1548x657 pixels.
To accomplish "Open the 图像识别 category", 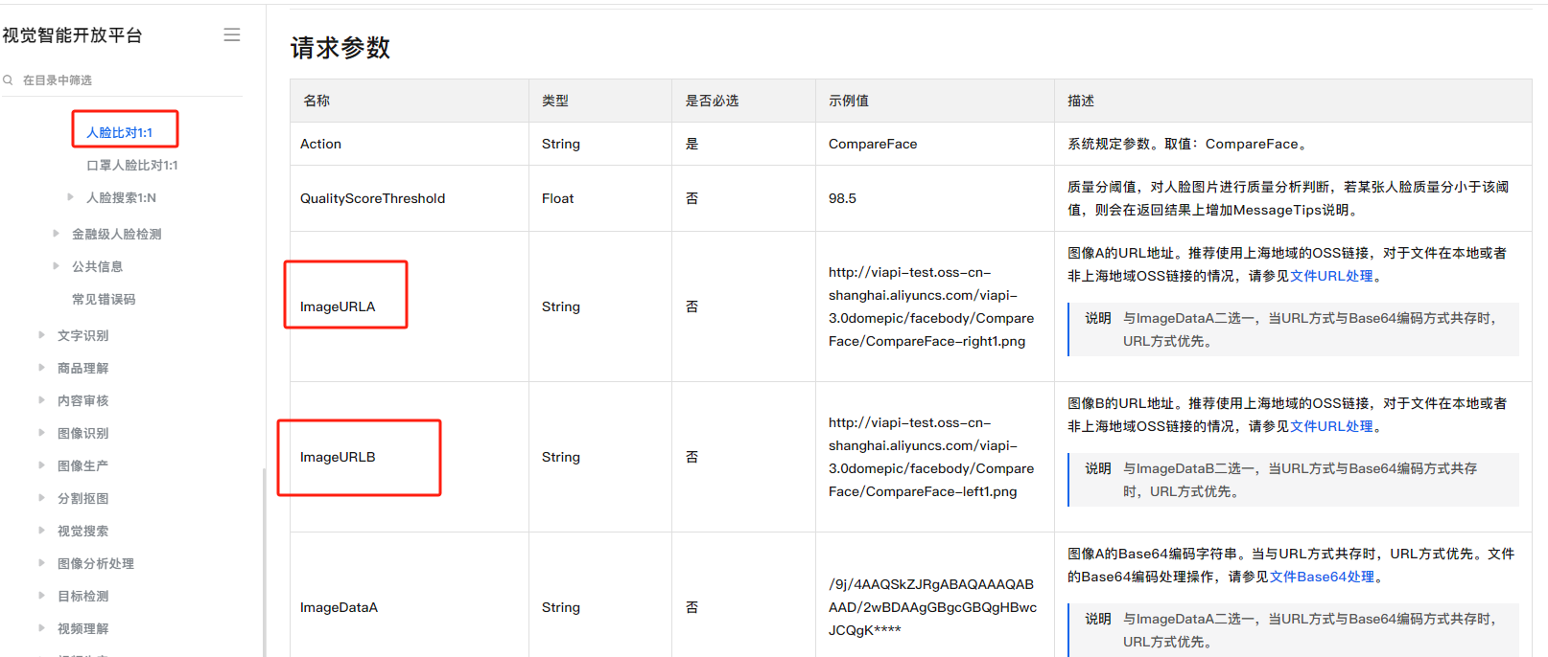I will coord(82,434).
